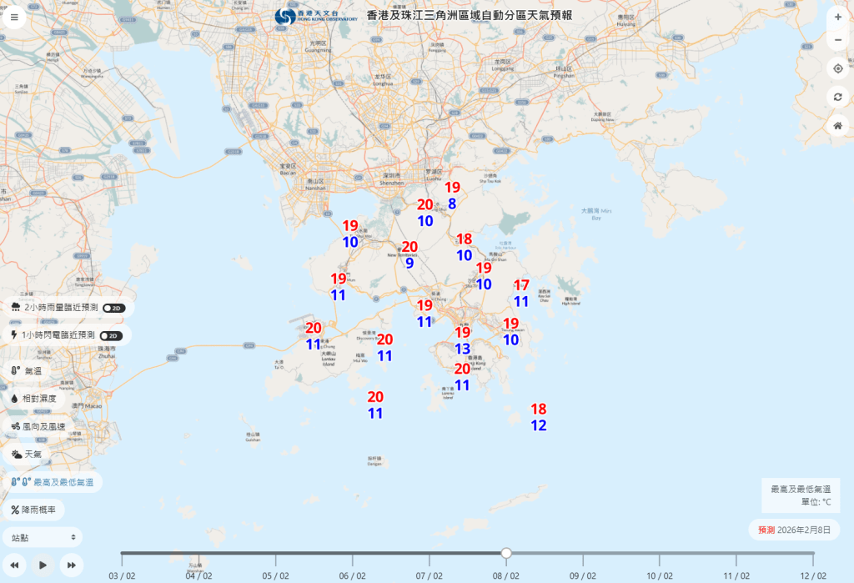The image size is (854, 583).
Task: Click the locate-me icon on the right
Action: (x=837, y=68)
